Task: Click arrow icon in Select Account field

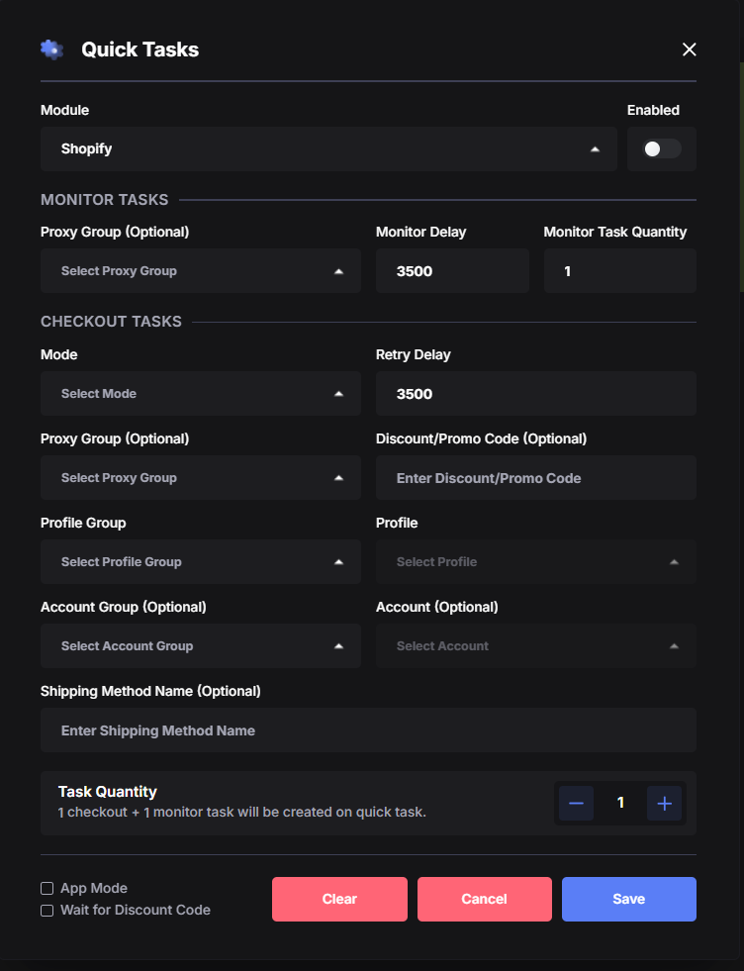Action: [674, 646]
